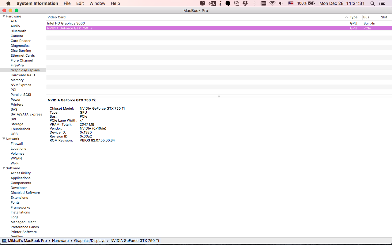This screenshot has width=392, height=245.
Task: Select the NVIDIA GeForce GTX 750 Ti row
Action: pyautogui.click(x=219, y=28)
